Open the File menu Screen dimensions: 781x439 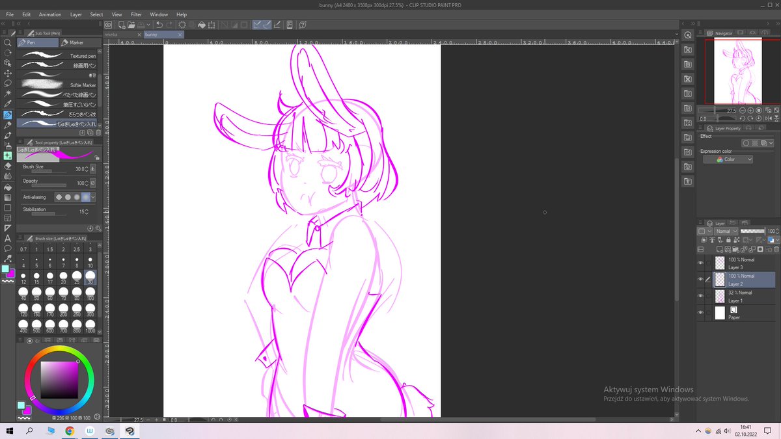(x=10, y=14)
